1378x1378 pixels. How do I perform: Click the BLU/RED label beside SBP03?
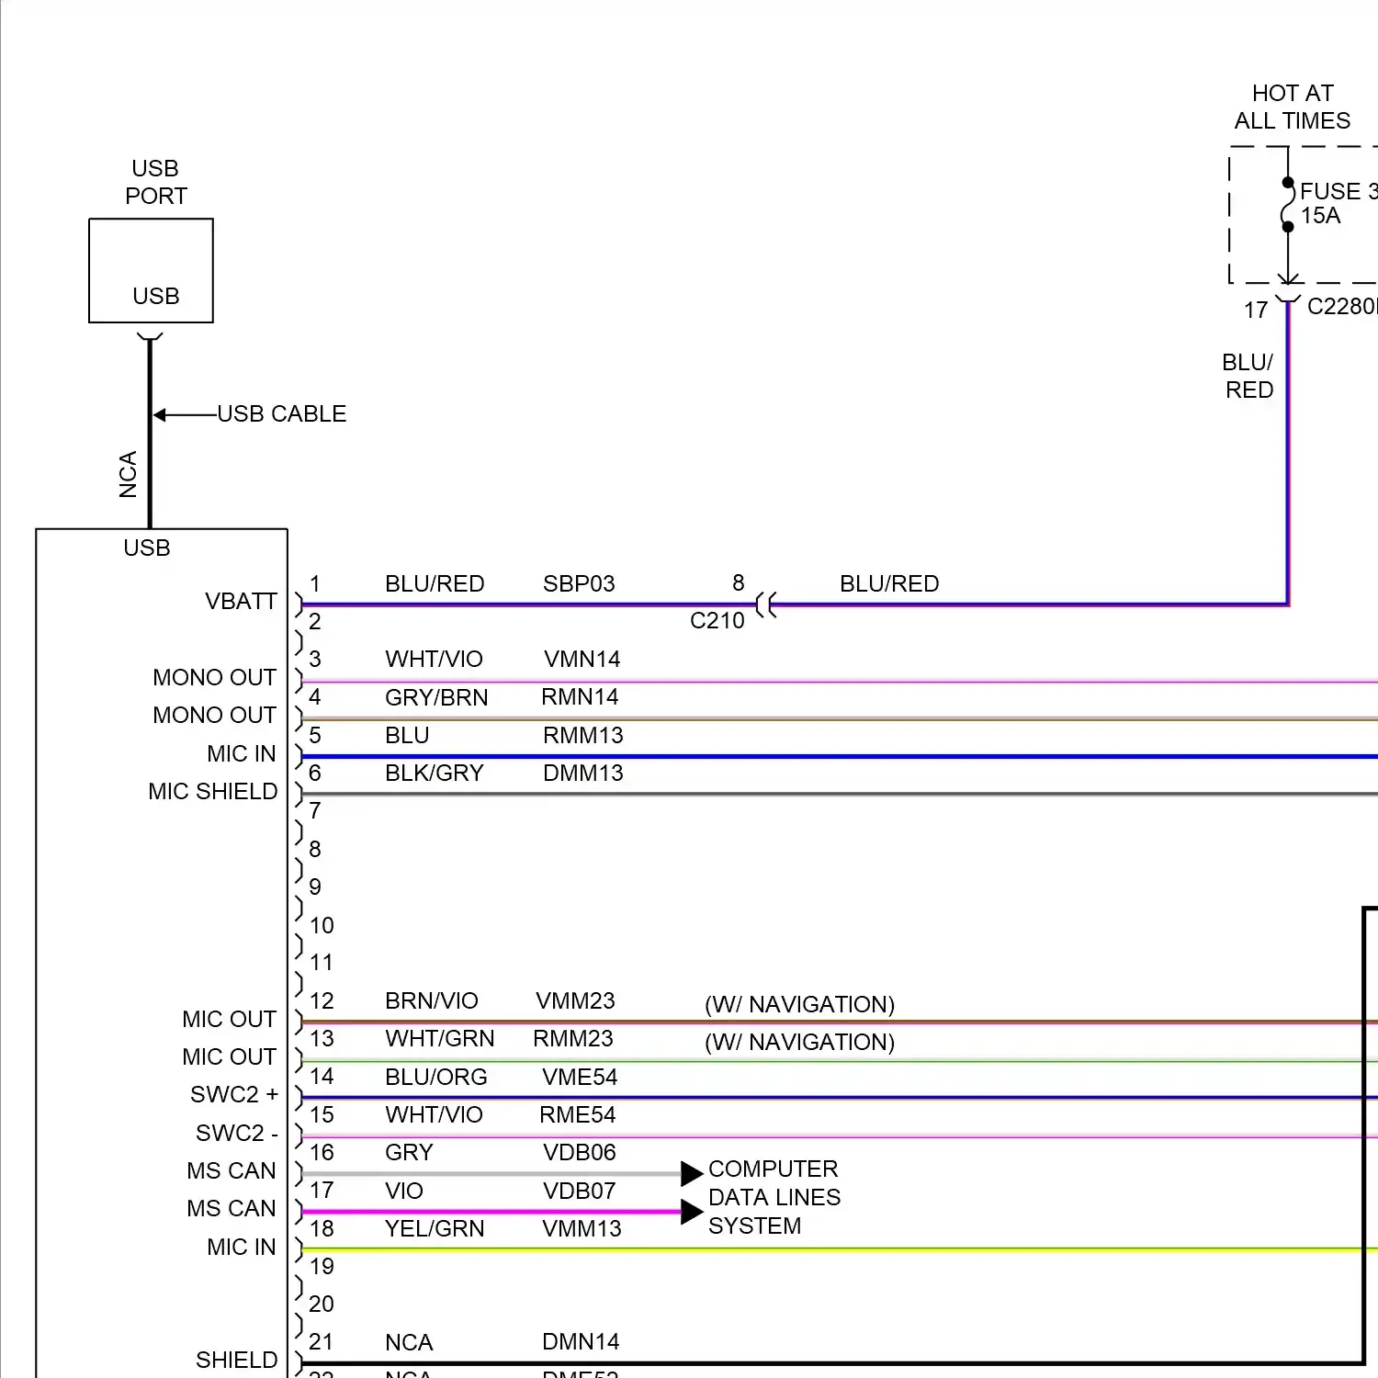435,583
